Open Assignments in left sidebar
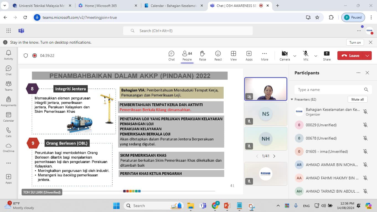The image size is (377, 212). 9,101
